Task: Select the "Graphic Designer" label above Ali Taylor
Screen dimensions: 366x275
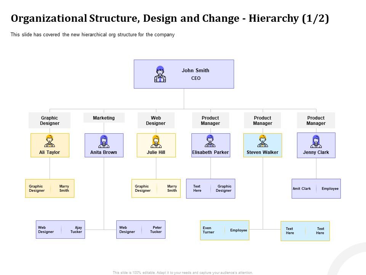Action: tap(50, 120)
